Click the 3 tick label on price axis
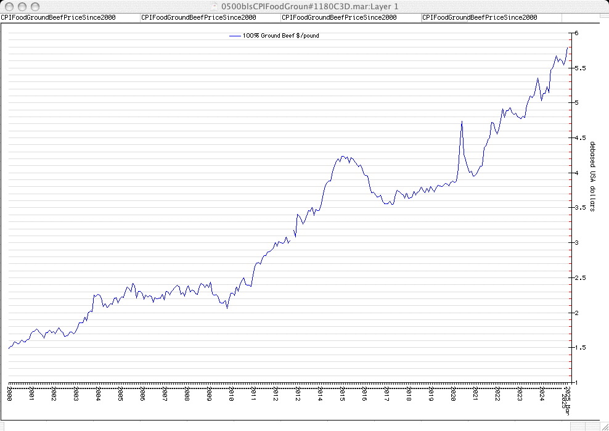Image resolution: width=609 pixels, height=431 pixels. point(577,243)
